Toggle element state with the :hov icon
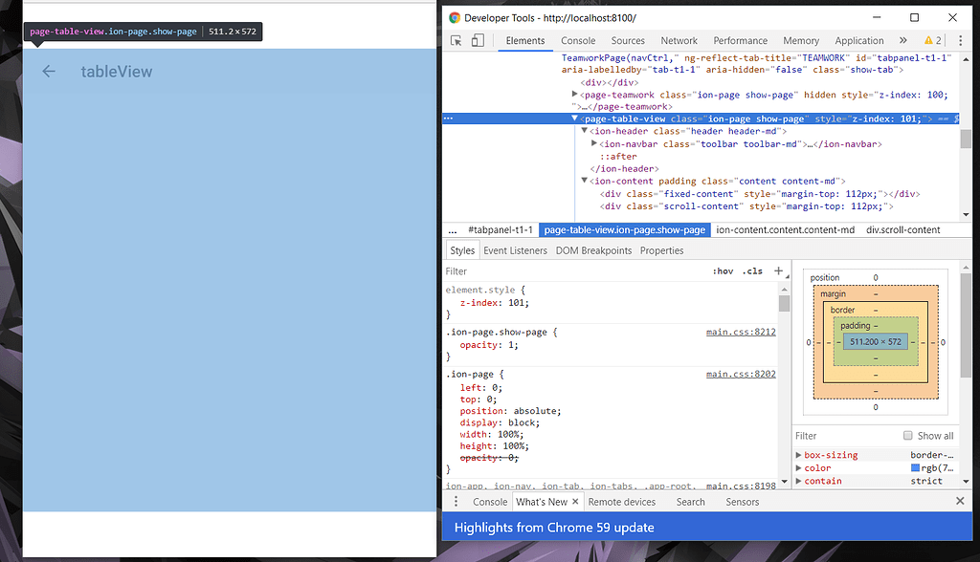Viewport: 980px width, 562px height. point(724,270)
